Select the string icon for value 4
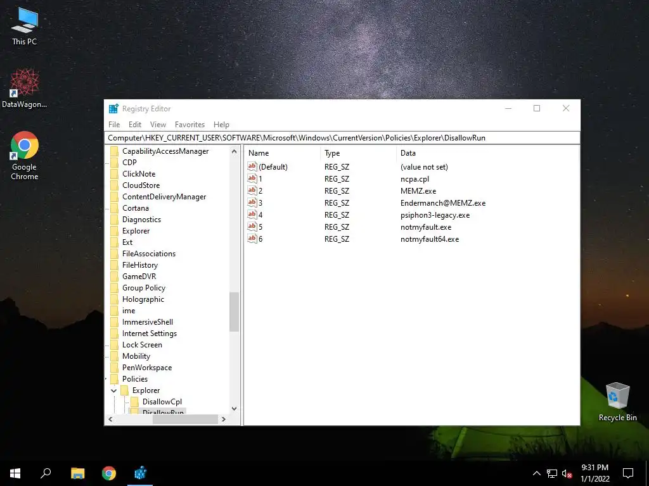This screenshot has width=649, height=486. coord(252,215)
